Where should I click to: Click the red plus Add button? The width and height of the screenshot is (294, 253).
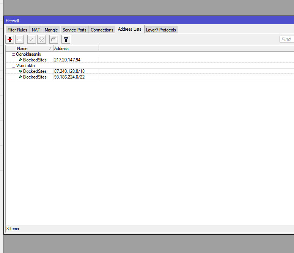[10, 39]
